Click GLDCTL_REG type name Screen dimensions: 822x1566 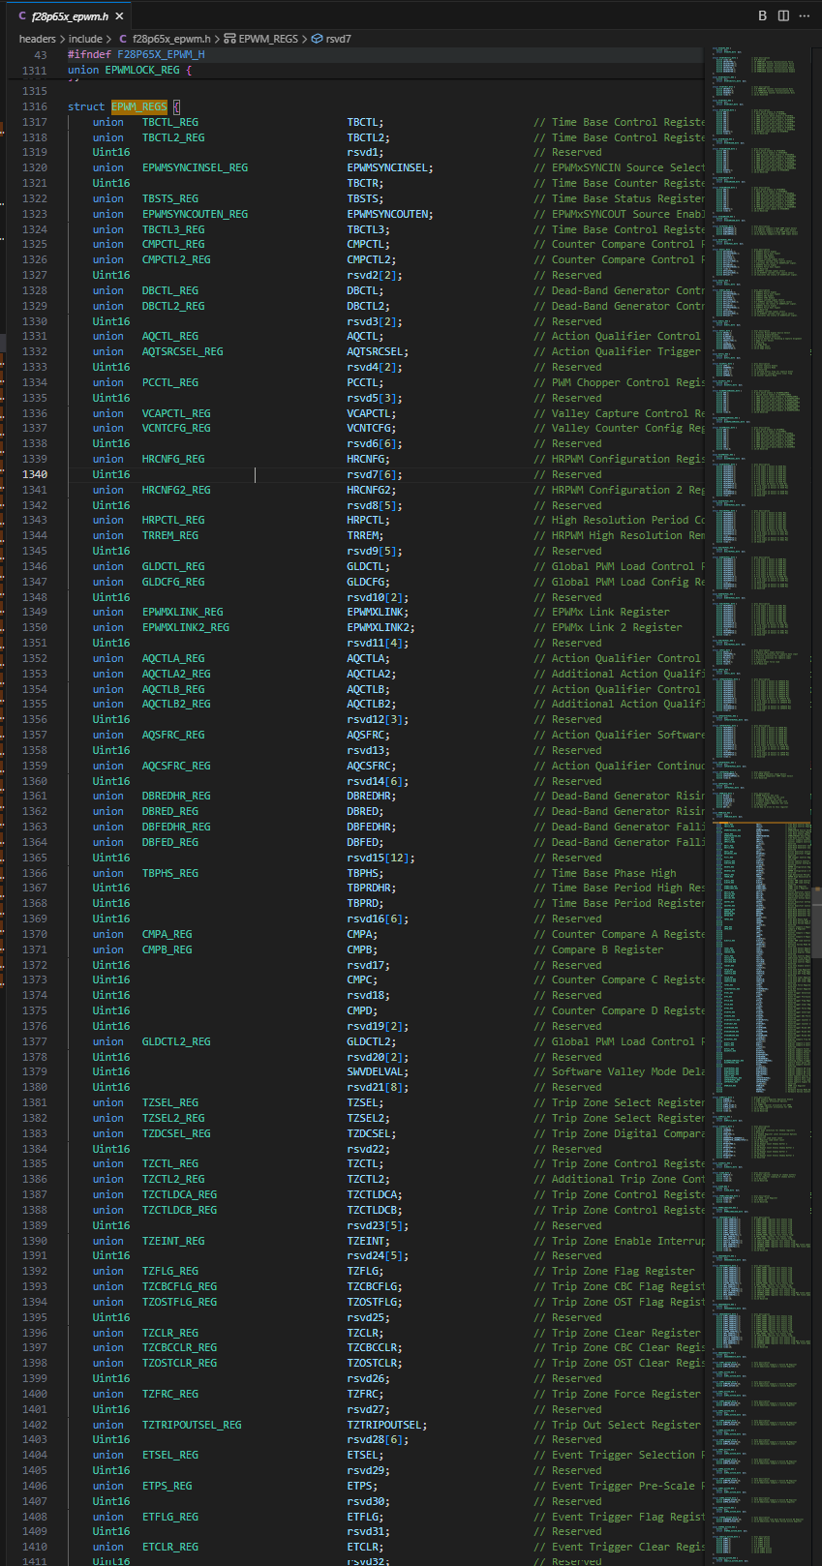click(x=173, y=566)
